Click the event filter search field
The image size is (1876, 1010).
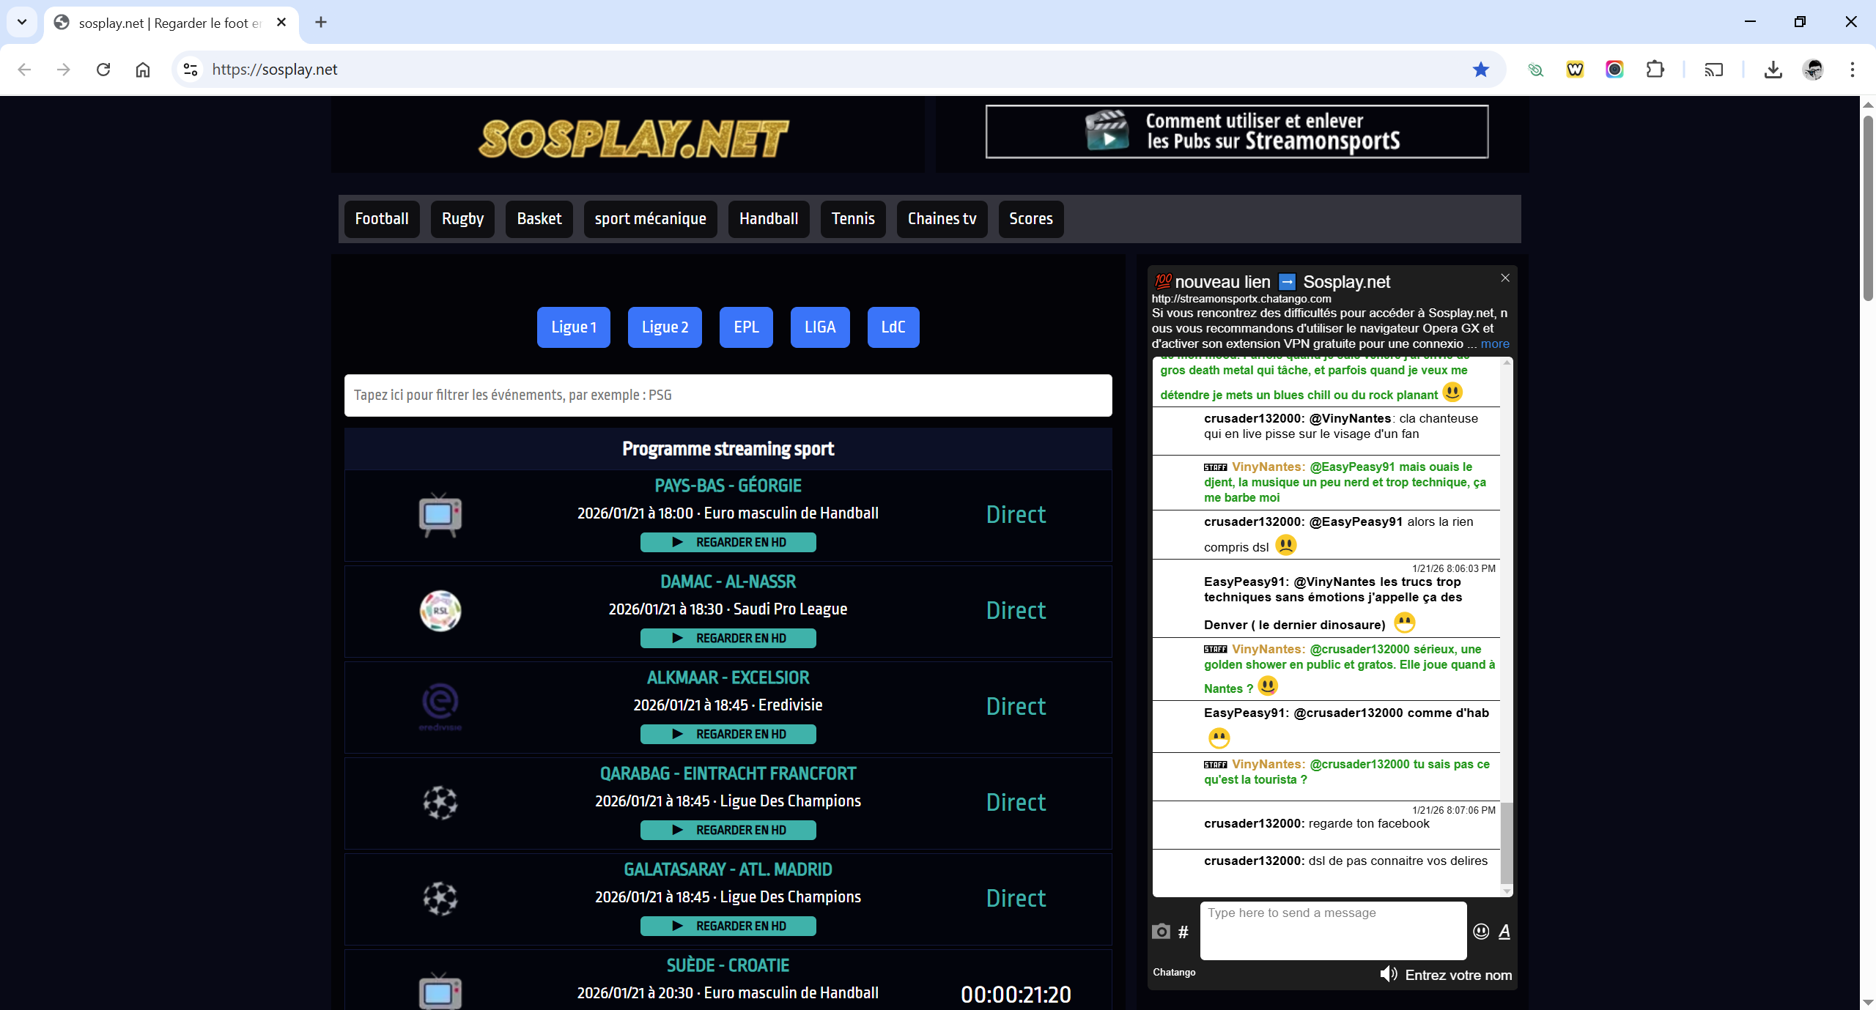click(x=728, y=396)
